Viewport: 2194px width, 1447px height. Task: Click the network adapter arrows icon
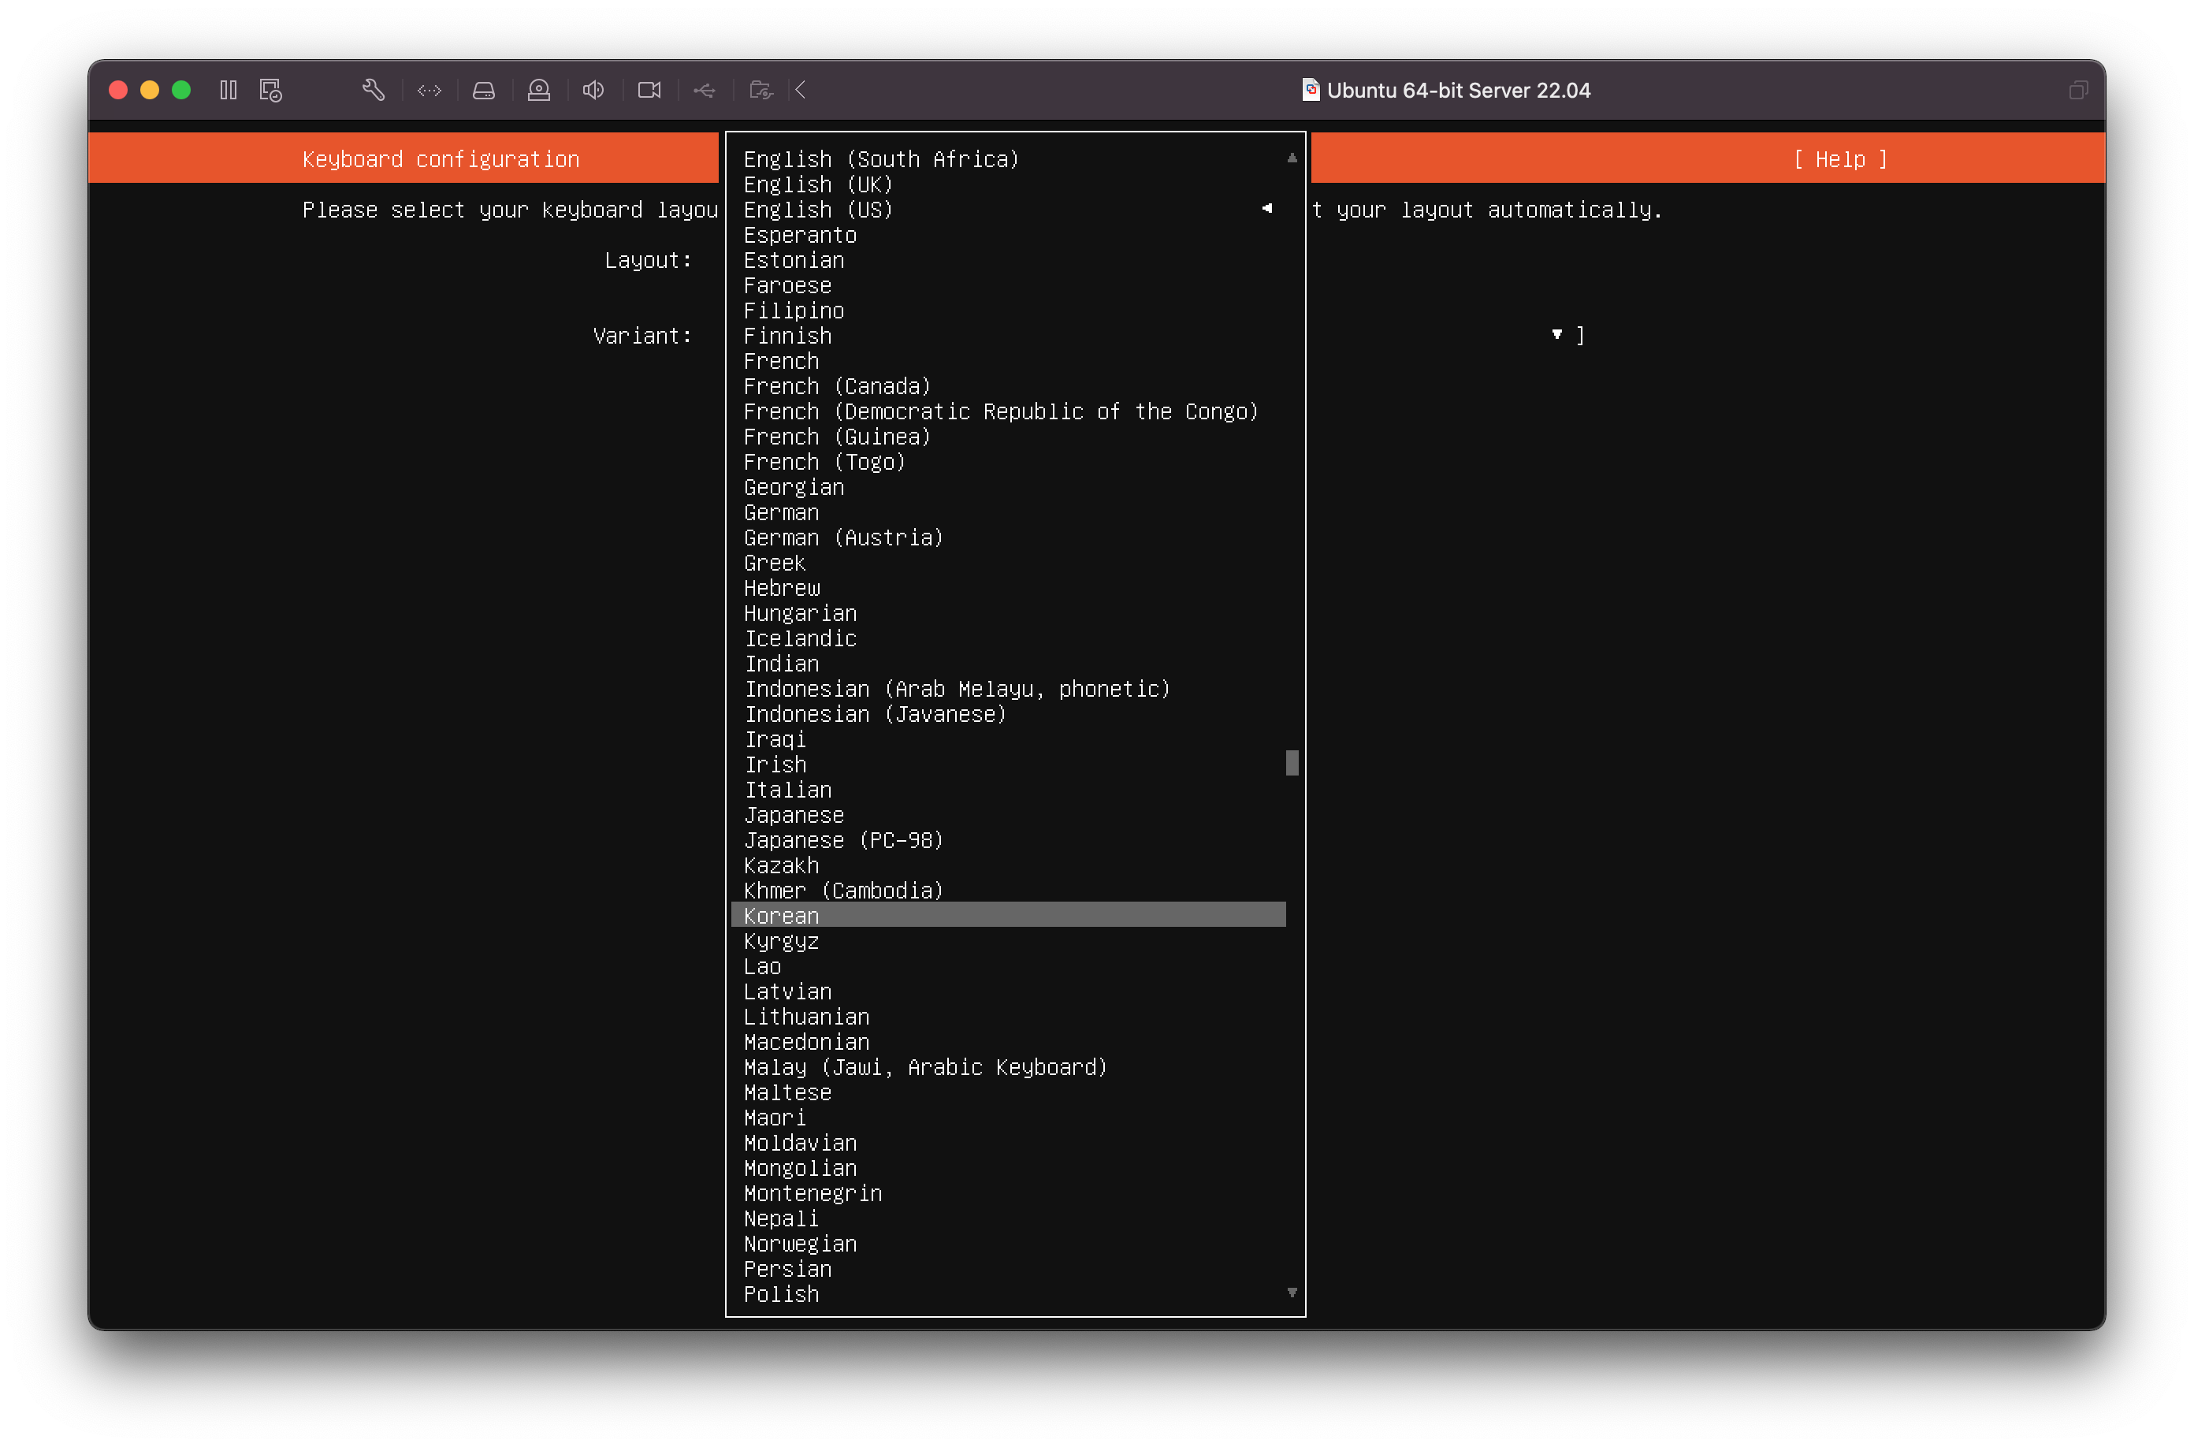point(429,90)
